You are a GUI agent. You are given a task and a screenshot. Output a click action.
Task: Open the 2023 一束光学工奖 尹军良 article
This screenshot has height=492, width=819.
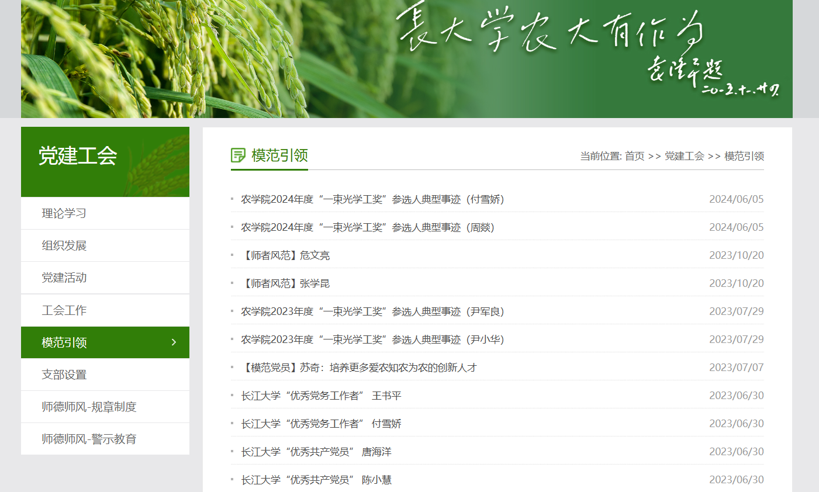(372, 311)
